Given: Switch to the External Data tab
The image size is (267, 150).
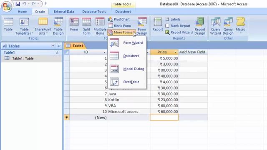Looking at the screenshot, I should click(x=64, y=12).
